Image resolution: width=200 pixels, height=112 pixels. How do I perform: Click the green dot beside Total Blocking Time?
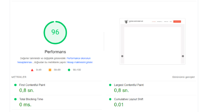pos(15,99)
